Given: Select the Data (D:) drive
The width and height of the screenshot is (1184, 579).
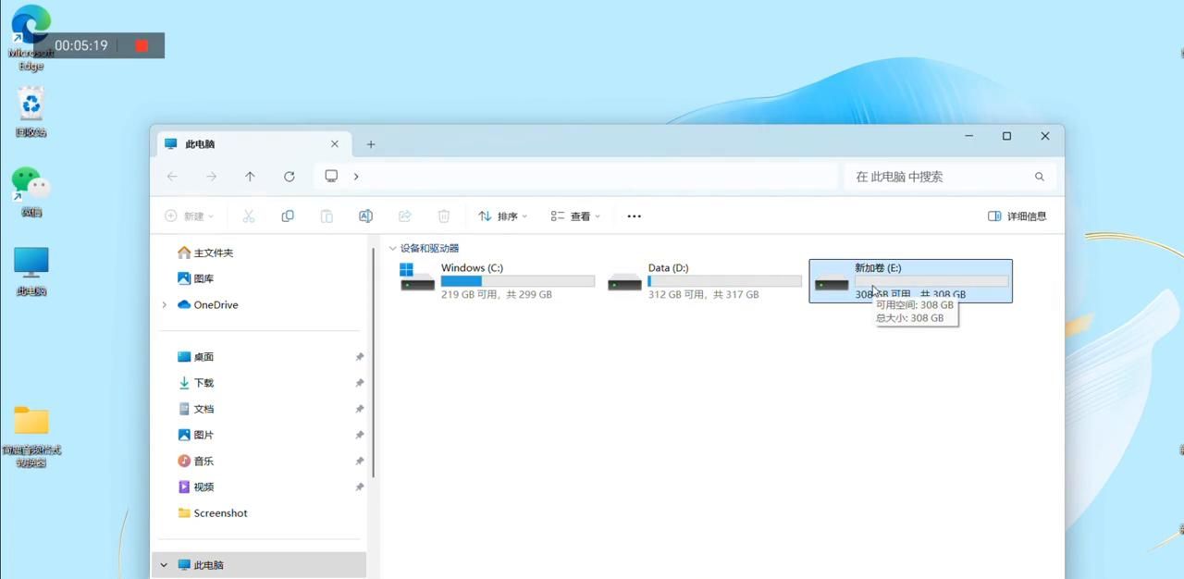Looking at the screenshot, I should point(705,281).
